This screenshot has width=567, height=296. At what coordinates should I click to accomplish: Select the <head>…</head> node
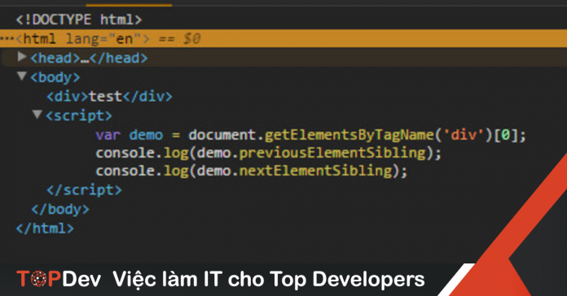coord(89,58)
